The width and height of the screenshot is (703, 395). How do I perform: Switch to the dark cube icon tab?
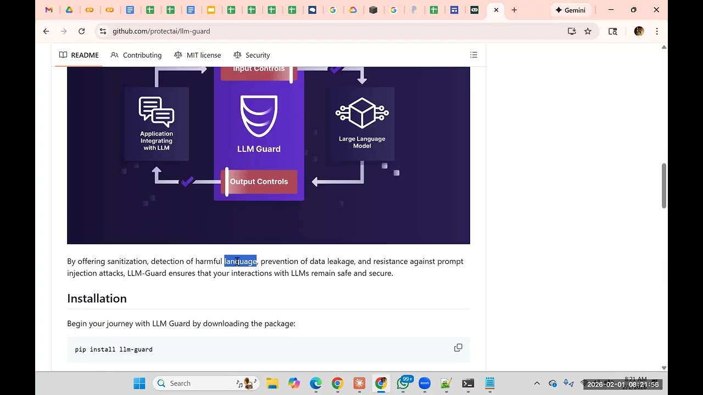tap(373, 10)
